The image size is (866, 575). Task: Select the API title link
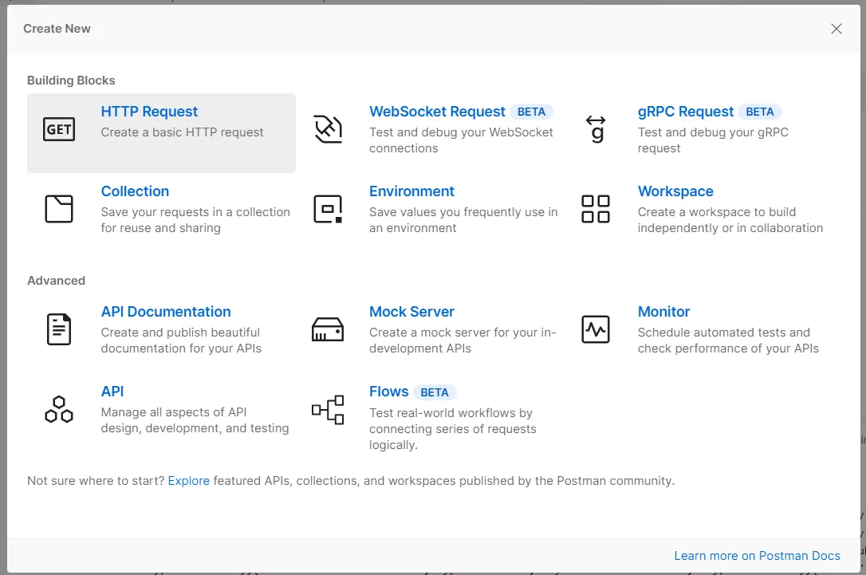pyautogui.click(x=112, y=391)
